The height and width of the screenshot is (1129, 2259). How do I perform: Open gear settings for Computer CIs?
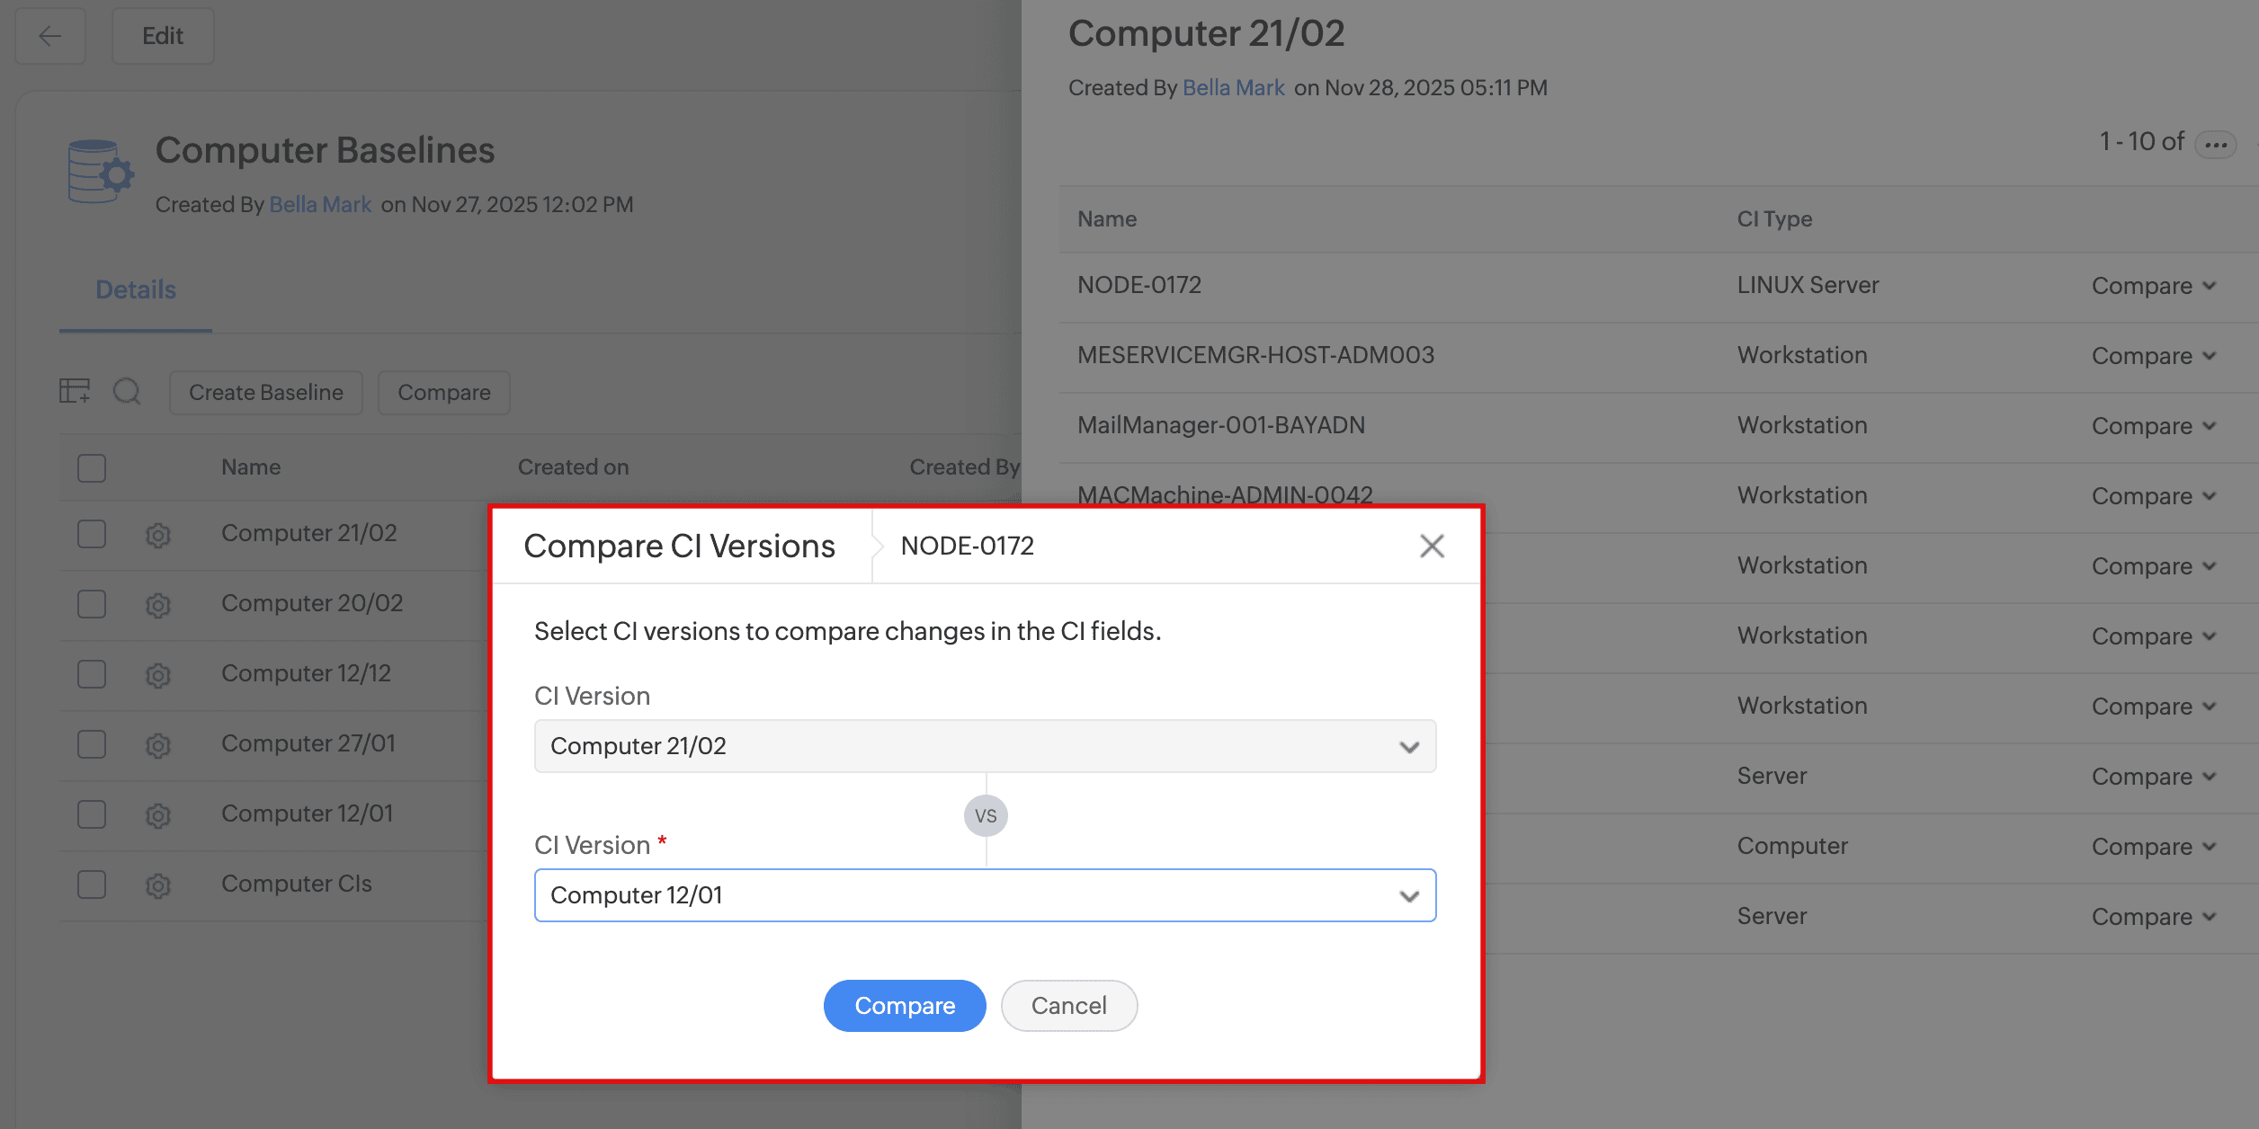158,885
